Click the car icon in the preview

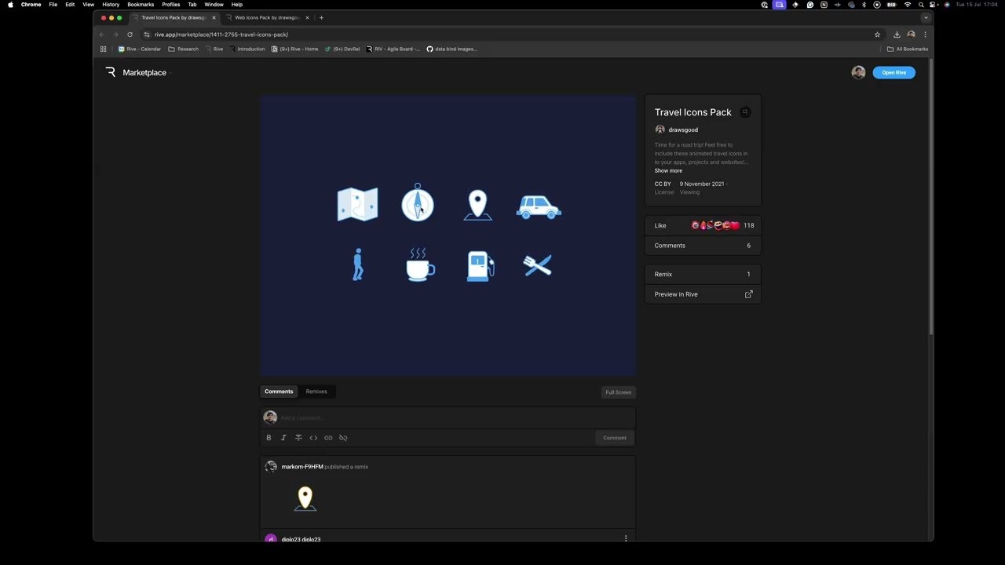tap(539, 207)
